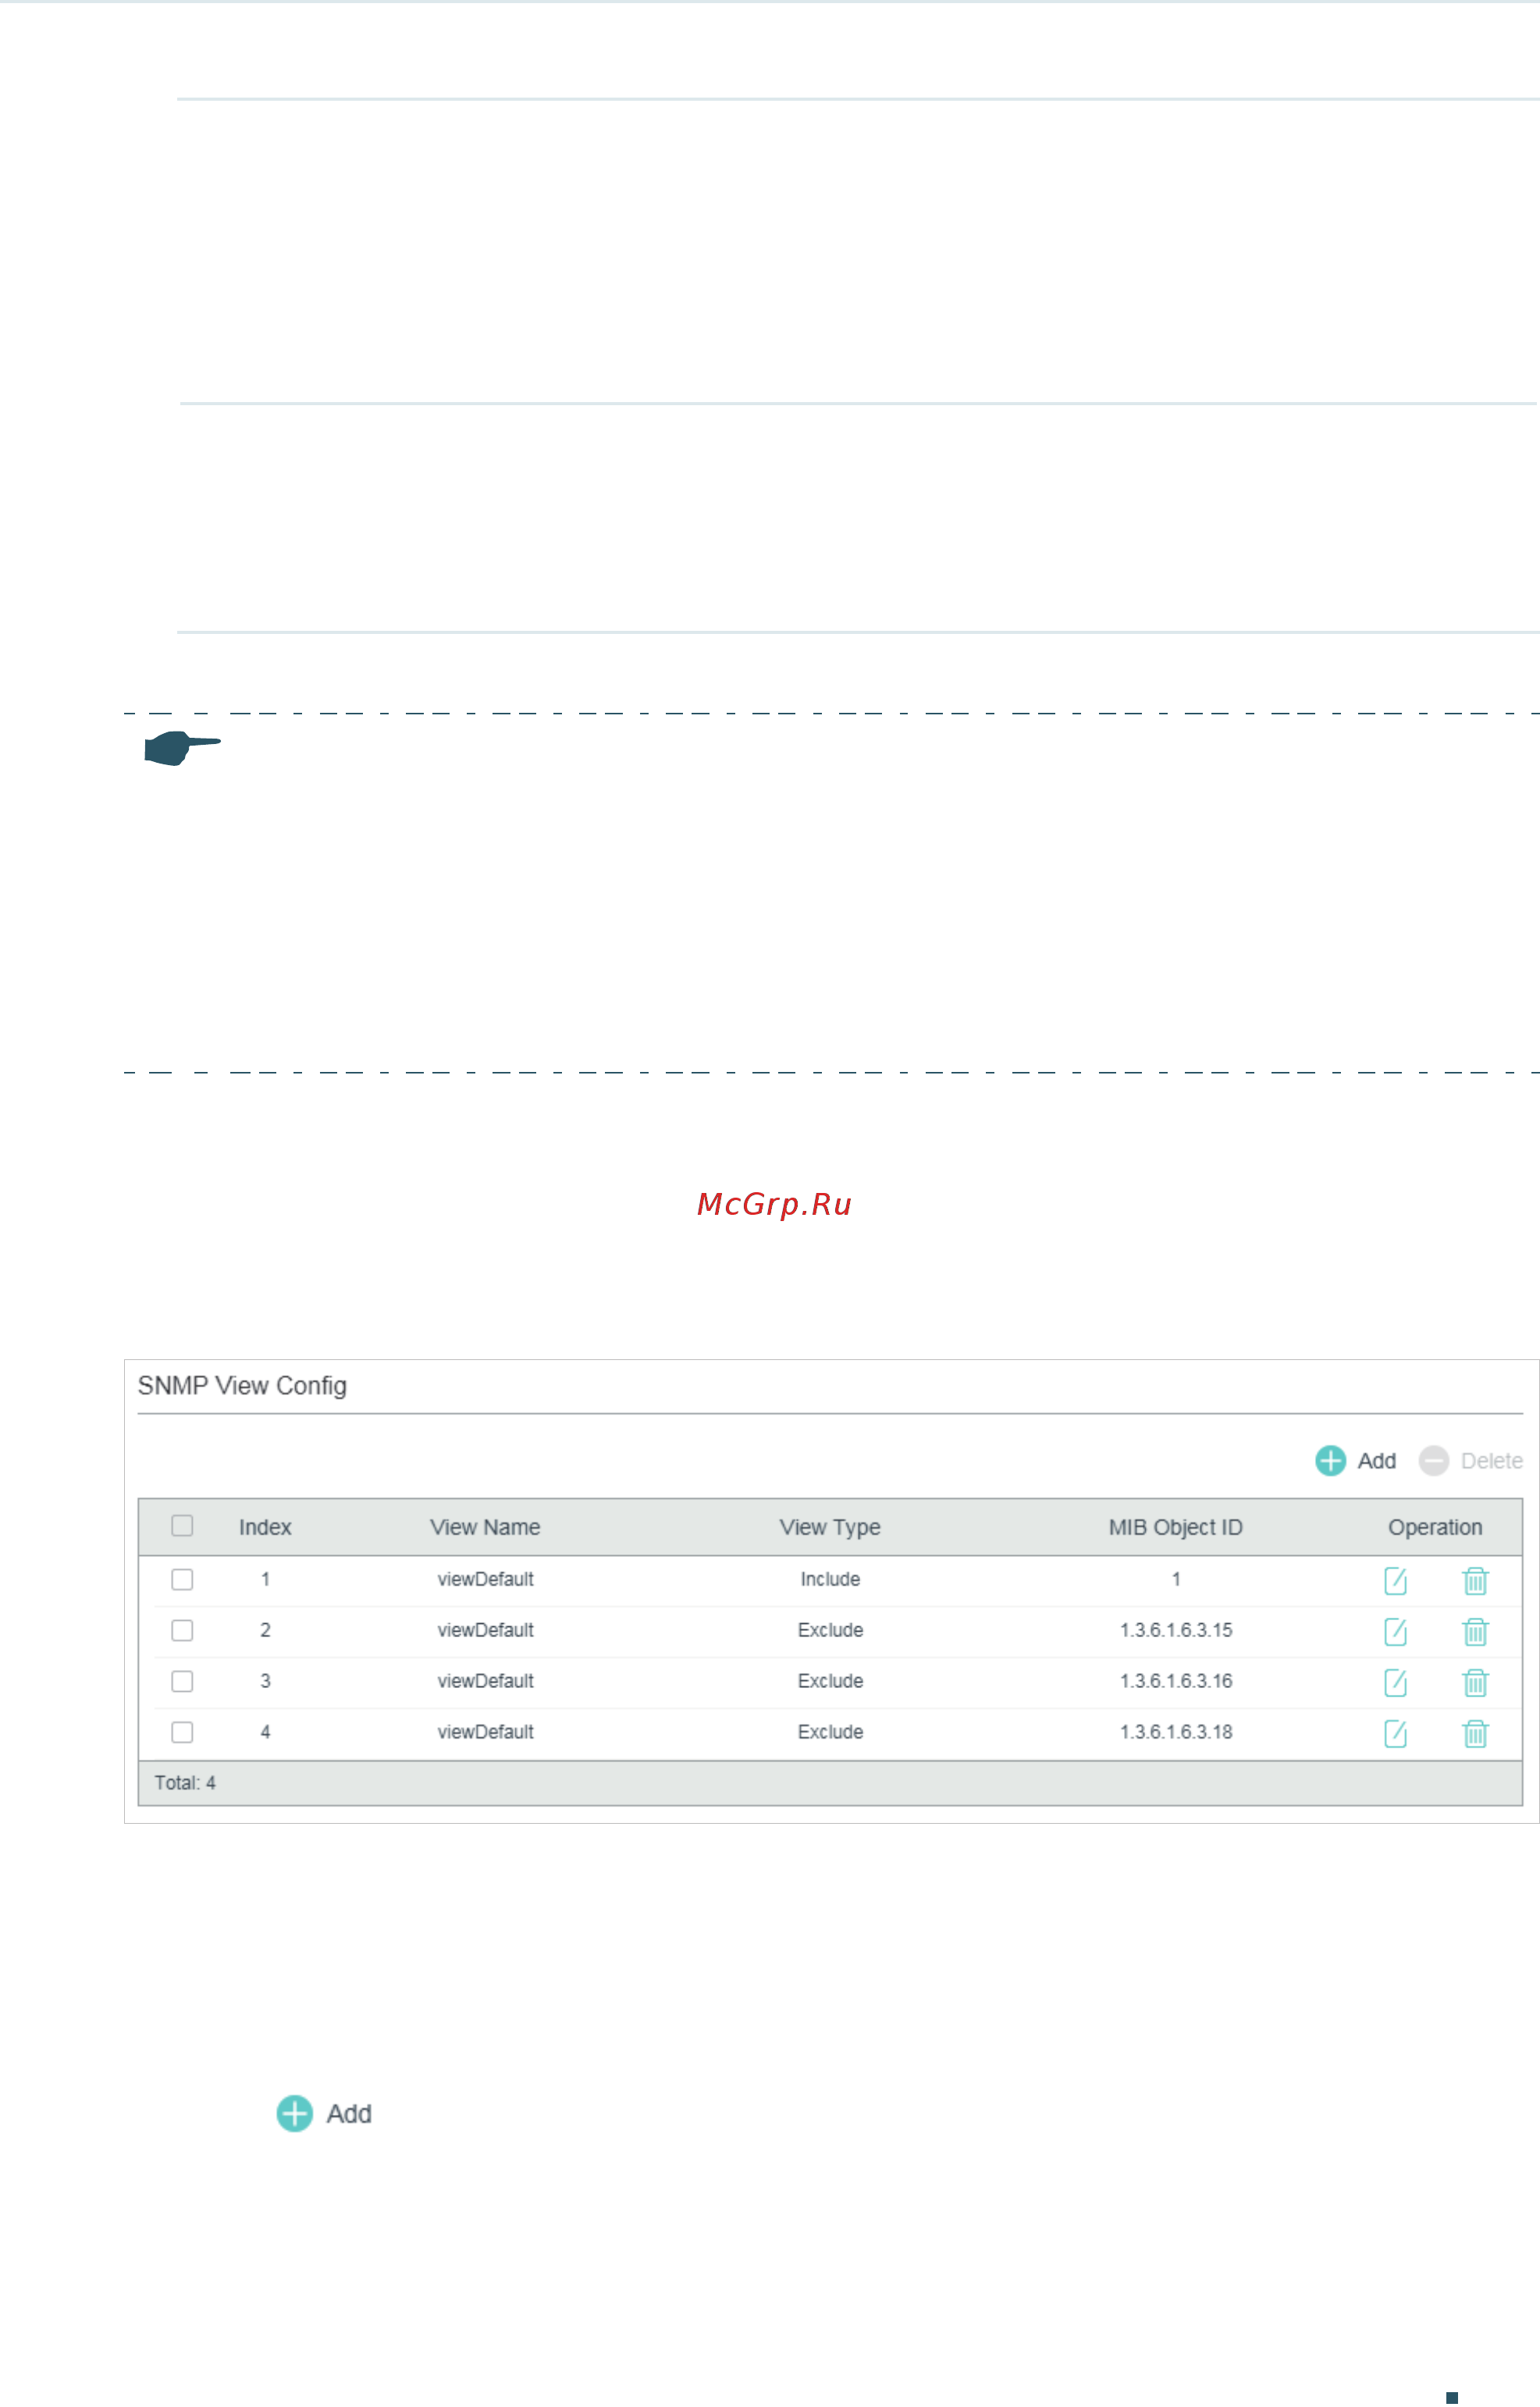Click viewDefault in row 2
Image resolution: width=1540 pixels, height=2407 pixels.
(x=485, y=1631)
